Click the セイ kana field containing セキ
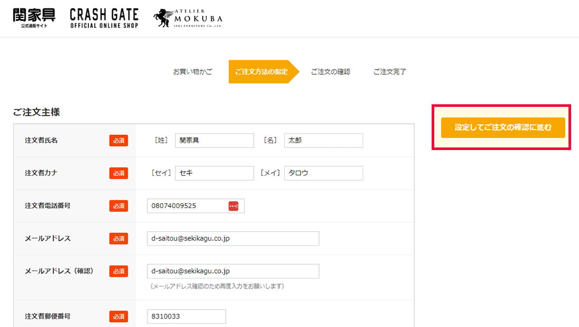The width and height of the screenshot is (579, 327). tap(214, 173)
